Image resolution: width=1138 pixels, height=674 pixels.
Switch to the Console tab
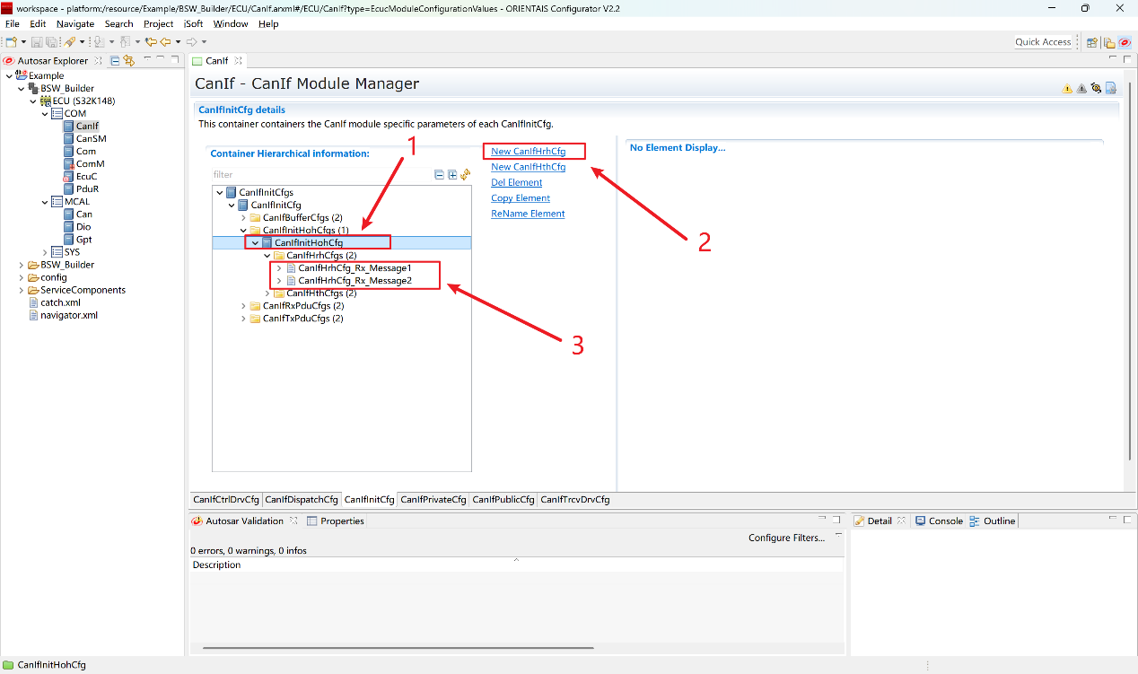[x=944, y=521]
